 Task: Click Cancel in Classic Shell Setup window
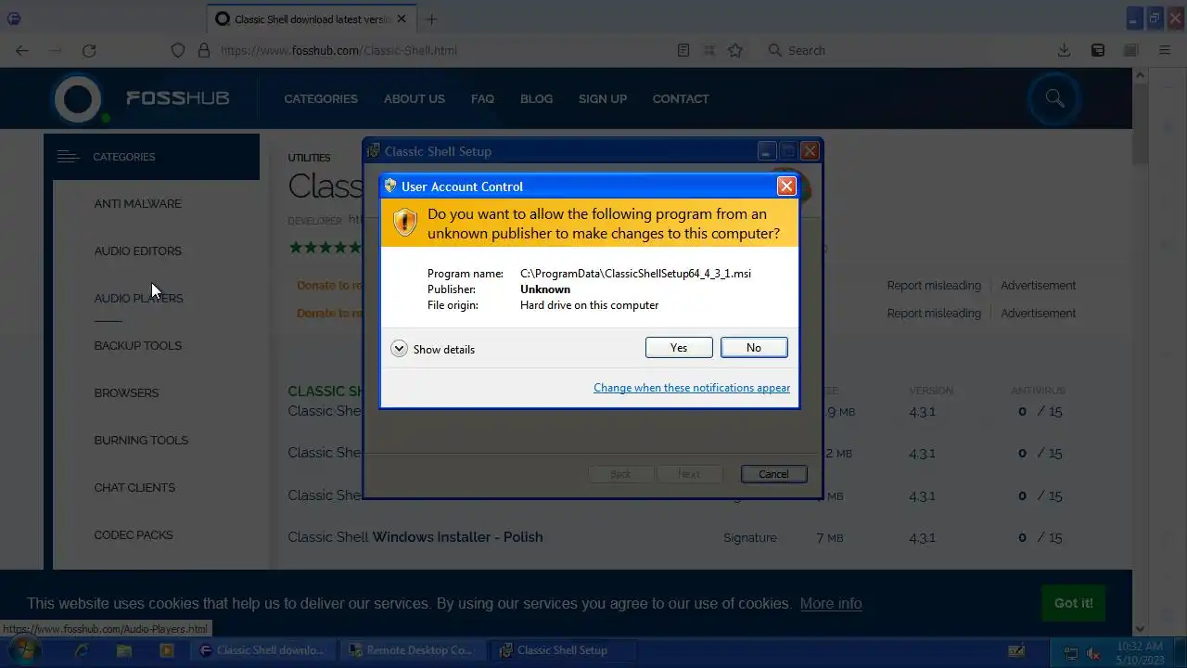coord(773,474)
